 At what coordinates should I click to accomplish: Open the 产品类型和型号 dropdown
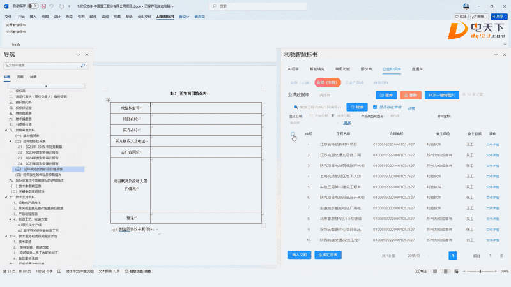pyautogui.click(x=411, y=116)
